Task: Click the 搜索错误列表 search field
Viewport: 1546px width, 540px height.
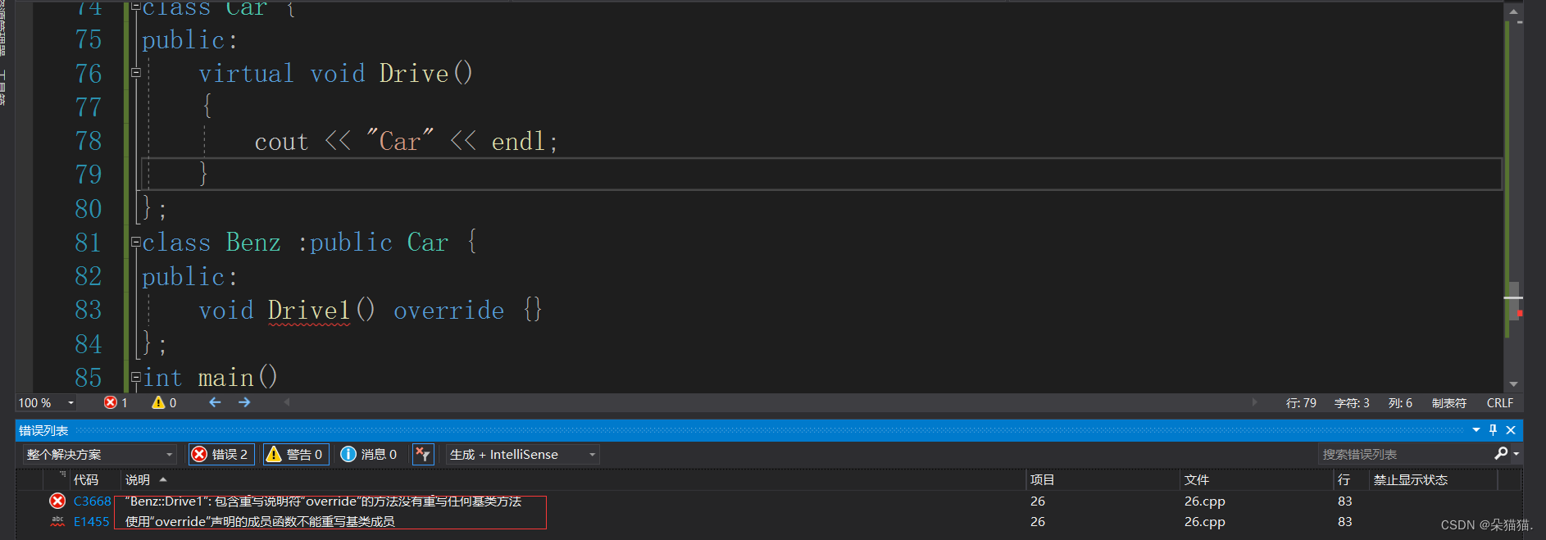Action: tap(1405, 454)
